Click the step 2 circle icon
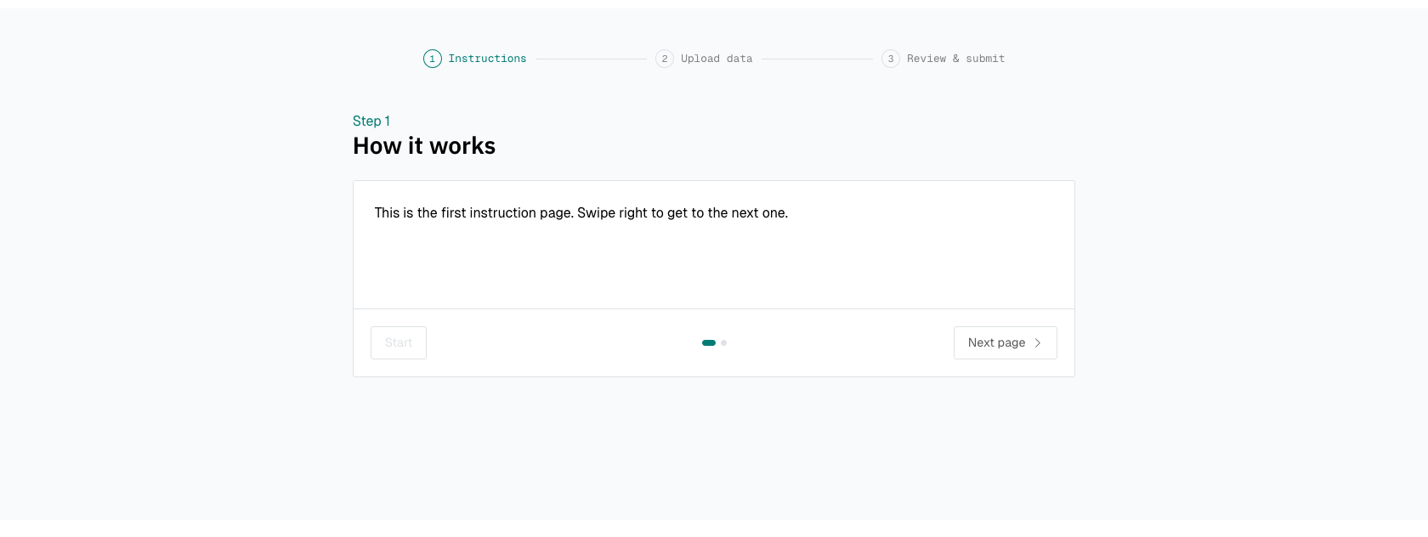The width and height of the screenshot is (1428, 537). (665, 59)
